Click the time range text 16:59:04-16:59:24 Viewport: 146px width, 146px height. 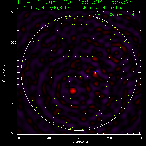coord(105,2)
